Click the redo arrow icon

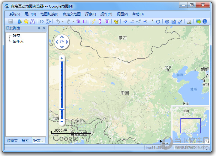tap(68, 21)
